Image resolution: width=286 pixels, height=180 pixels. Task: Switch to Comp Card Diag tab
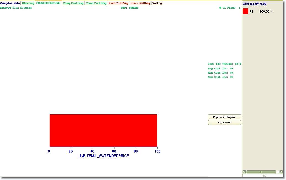[96, 3]
